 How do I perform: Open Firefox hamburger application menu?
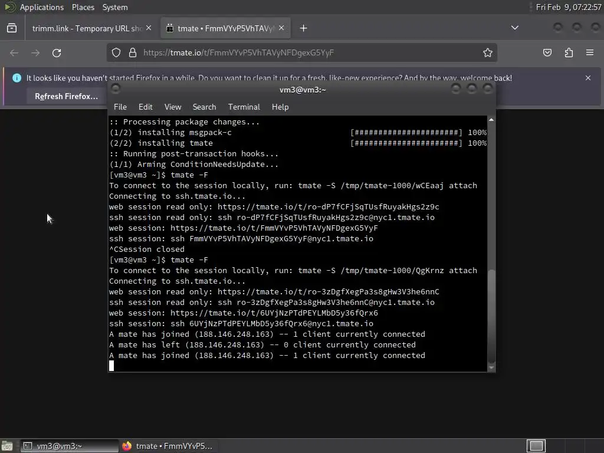point(590,52)
